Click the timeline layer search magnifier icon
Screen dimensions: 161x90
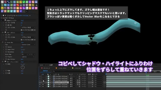[54, 71]
